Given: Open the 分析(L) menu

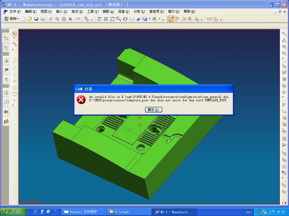Looking at the screenshot, I should click(139, 12).
